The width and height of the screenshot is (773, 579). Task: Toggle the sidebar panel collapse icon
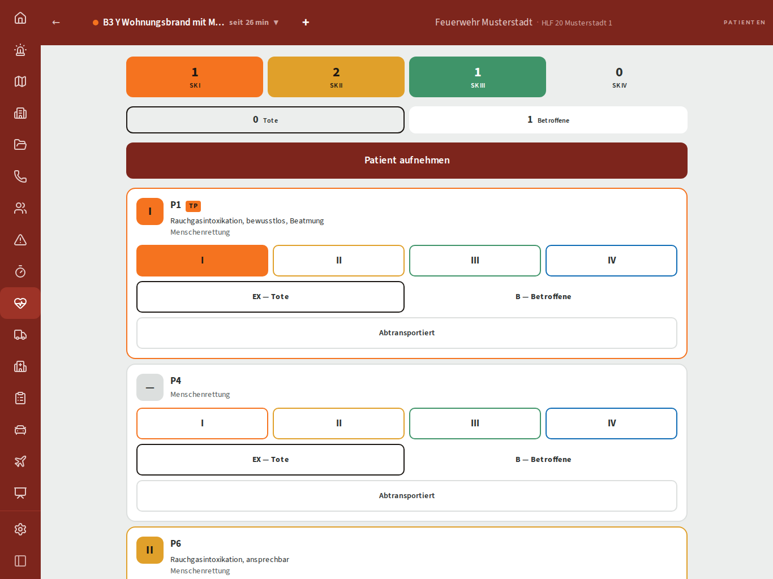point(20,561)
